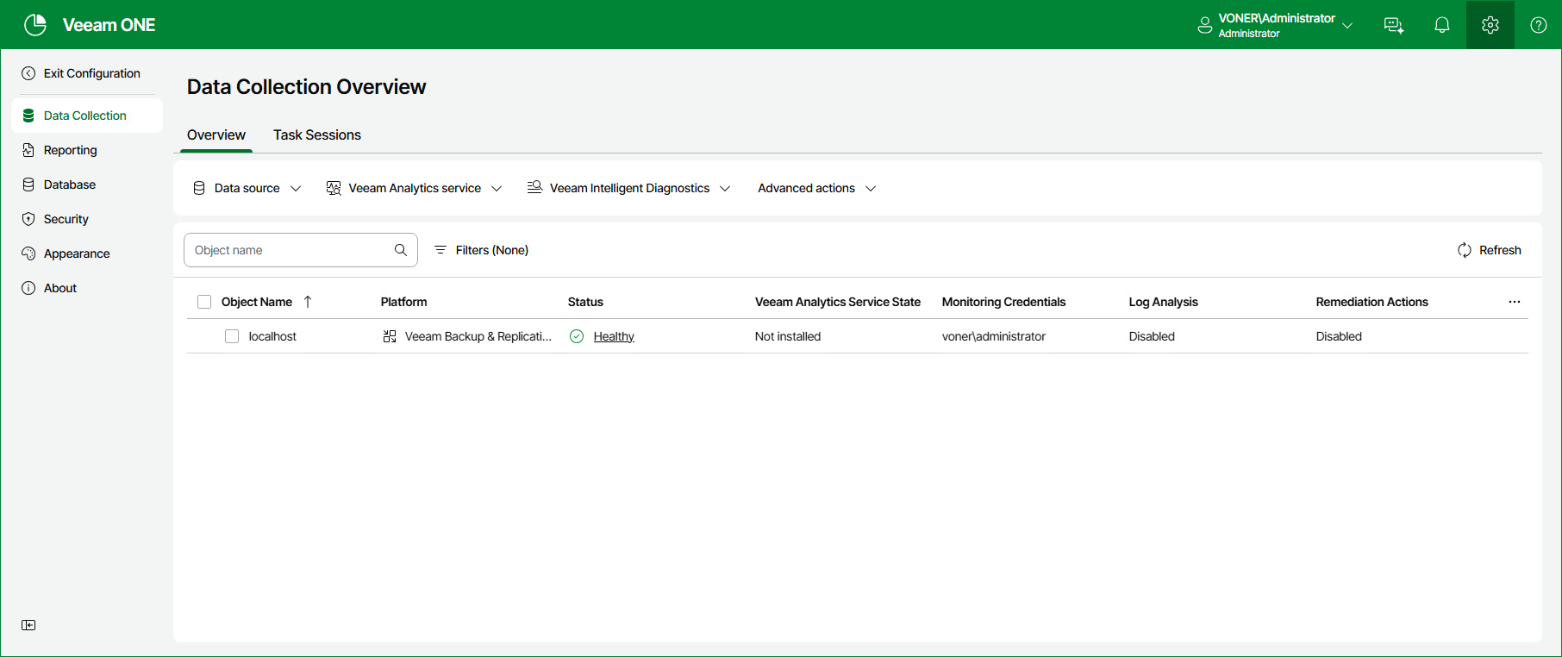Click the feedback chat icon in header

tap(1394, 25)
